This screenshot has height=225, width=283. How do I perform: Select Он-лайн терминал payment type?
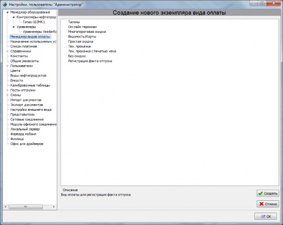click(x=82, y=27)
